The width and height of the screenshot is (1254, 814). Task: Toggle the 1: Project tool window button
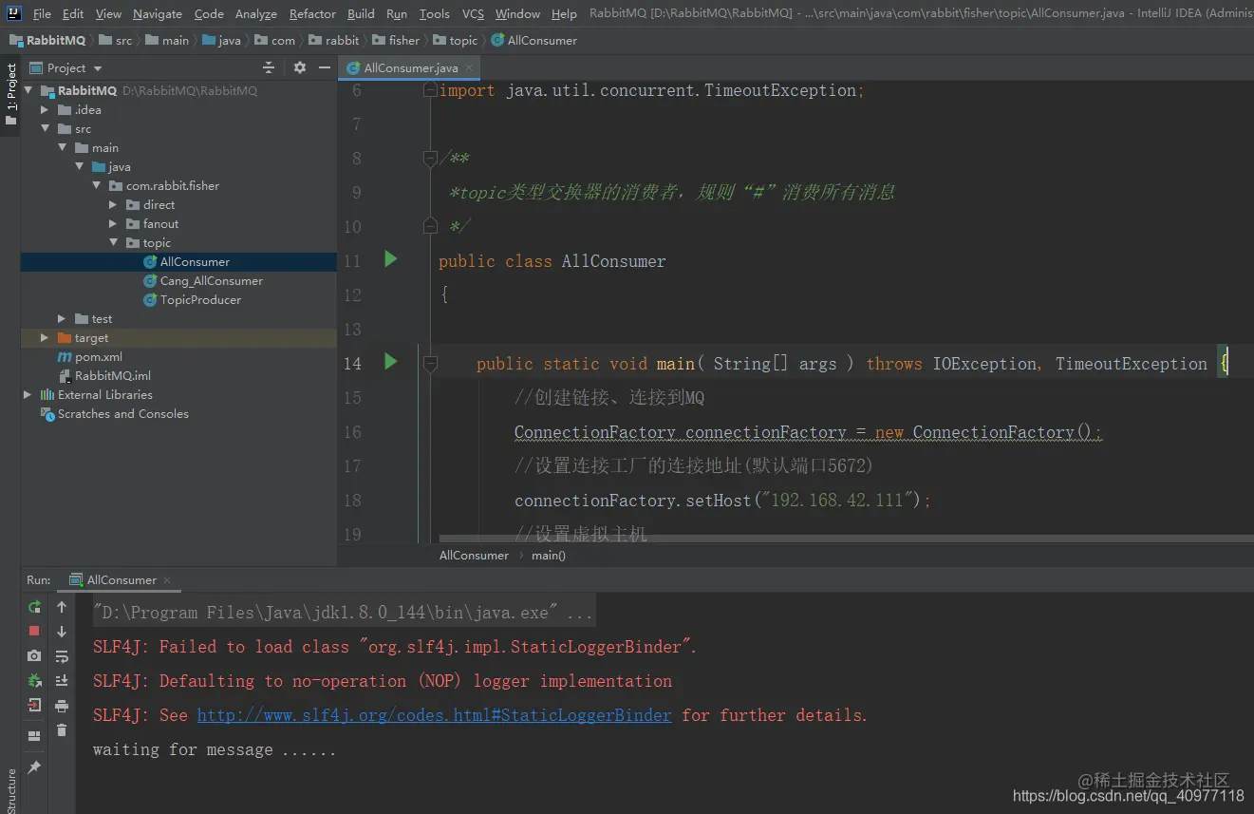(x=10, y=95)
